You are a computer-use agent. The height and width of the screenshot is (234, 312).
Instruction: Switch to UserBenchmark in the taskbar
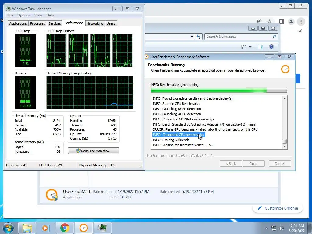click(83, 228)
